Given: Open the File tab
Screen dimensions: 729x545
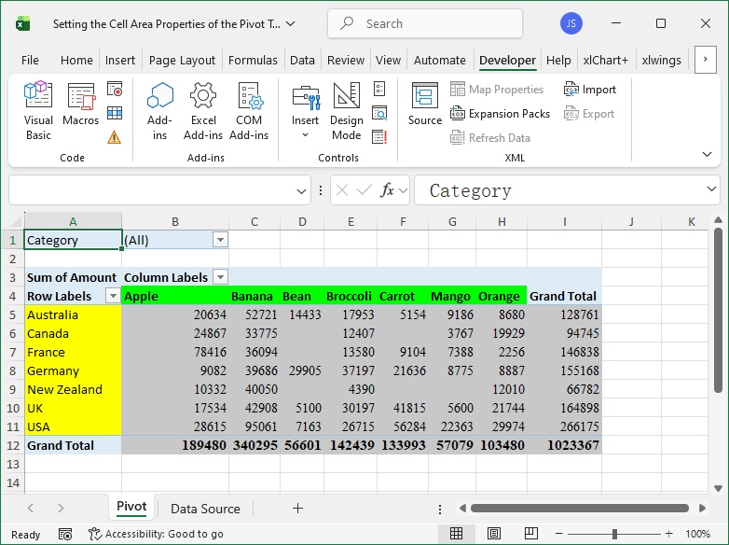Looking at the screenshot, I should 30,60.
